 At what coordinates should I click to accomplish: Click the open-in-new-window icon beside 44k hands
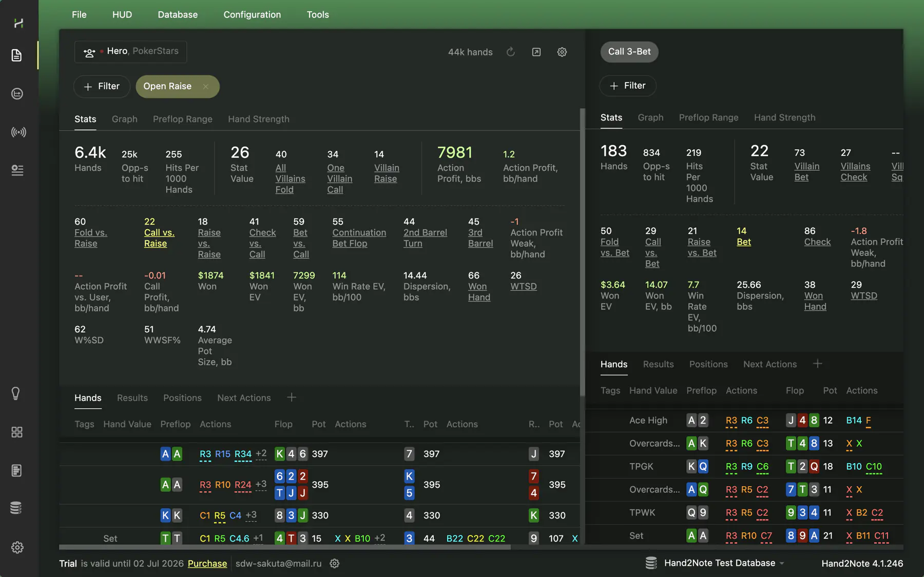536,52
